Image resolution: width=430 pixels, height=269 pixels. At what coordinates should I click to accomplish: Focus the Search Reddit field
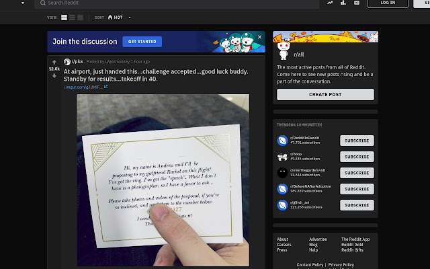[x=177, y=3]
